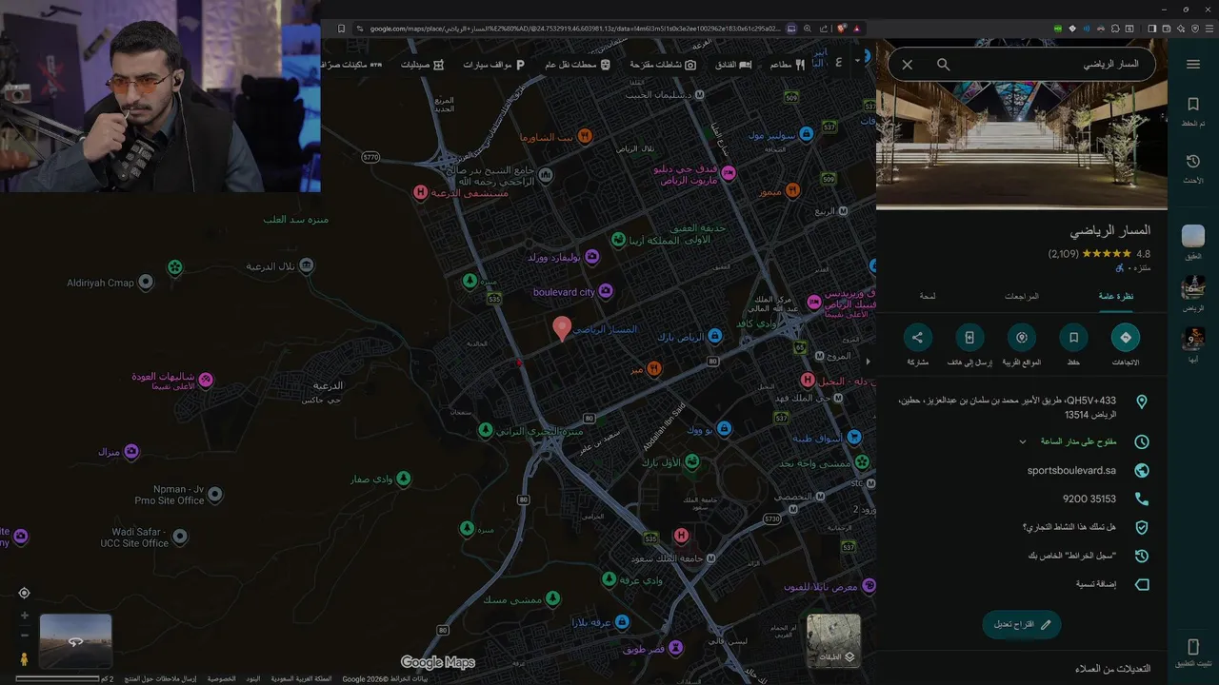1219x685 pixels.
Task: Send to phone (إرسال إلى هاتف)
Action: click(969, 345)
